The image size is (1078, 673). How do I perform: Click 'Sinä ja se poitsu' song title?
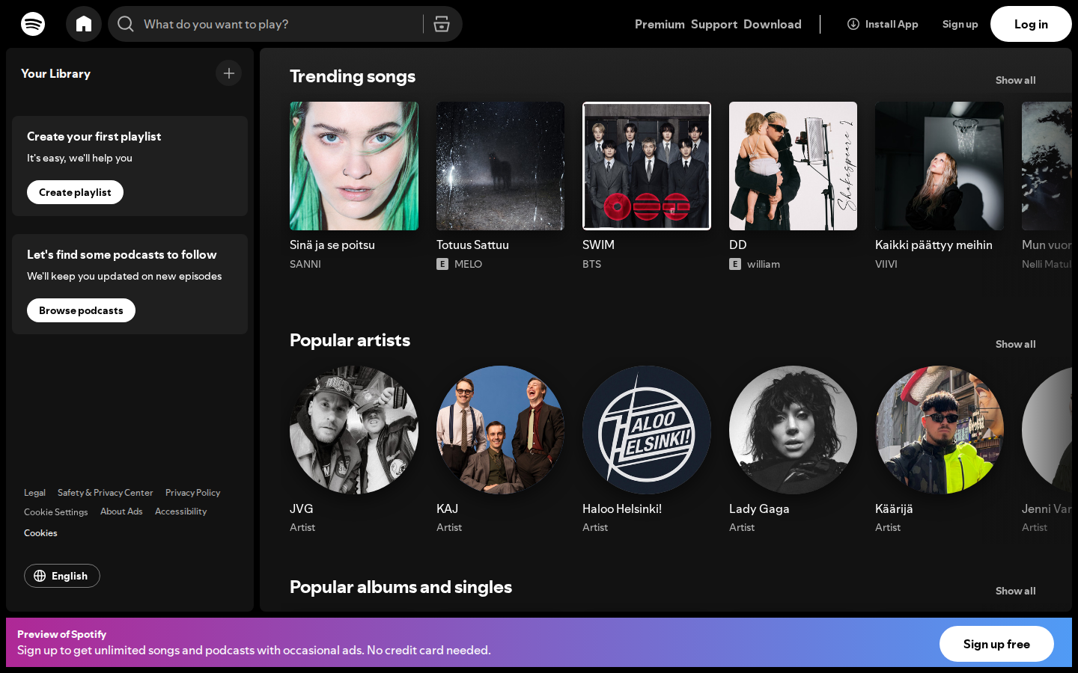pyautogui.click(x=332, y=245)
